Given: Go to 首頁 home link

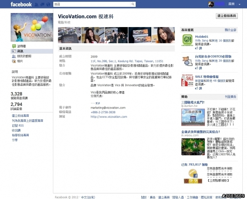Looking at the screenshot, I should 231,4.
